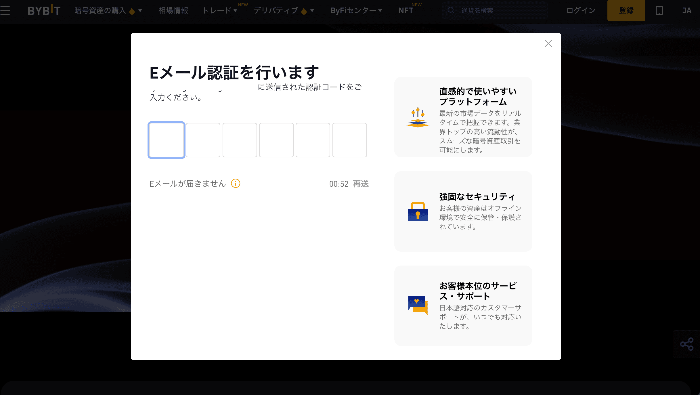This screenshot has height=395, width=700.
Task: Click the 登録 button
Action: coord(626,10)
